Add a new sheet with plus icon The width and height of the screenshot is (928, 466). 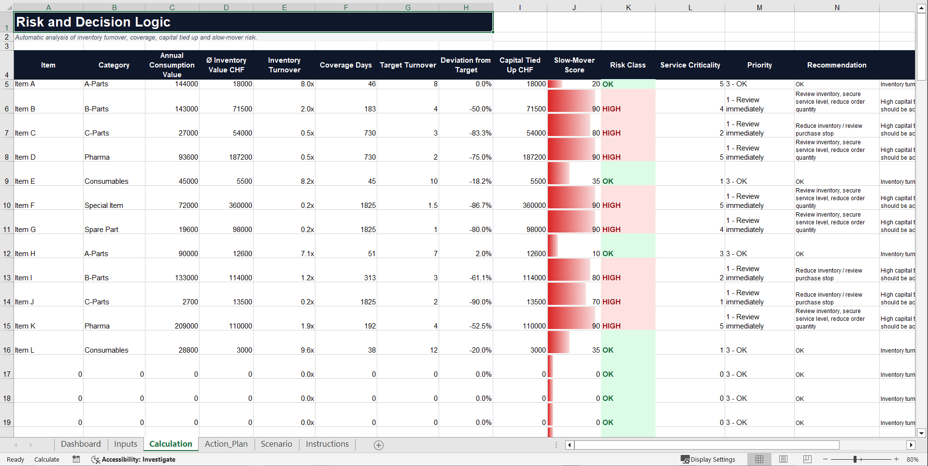(x=379, y=445)
